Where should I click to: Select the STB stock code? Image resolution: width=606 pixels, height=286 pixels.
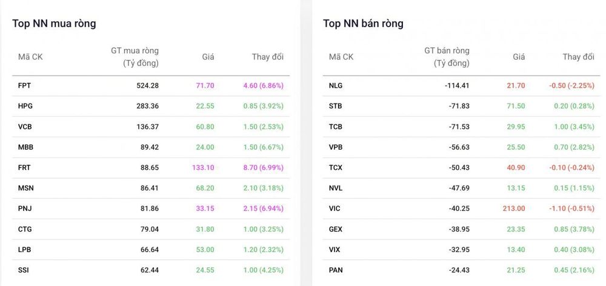click(336, 106)
